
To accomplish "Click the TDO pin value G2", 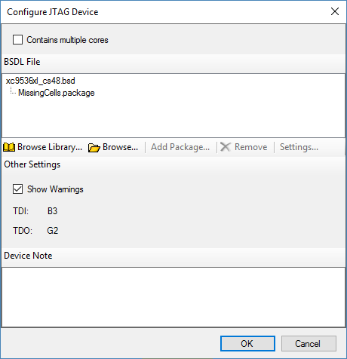I will [52, 230].
